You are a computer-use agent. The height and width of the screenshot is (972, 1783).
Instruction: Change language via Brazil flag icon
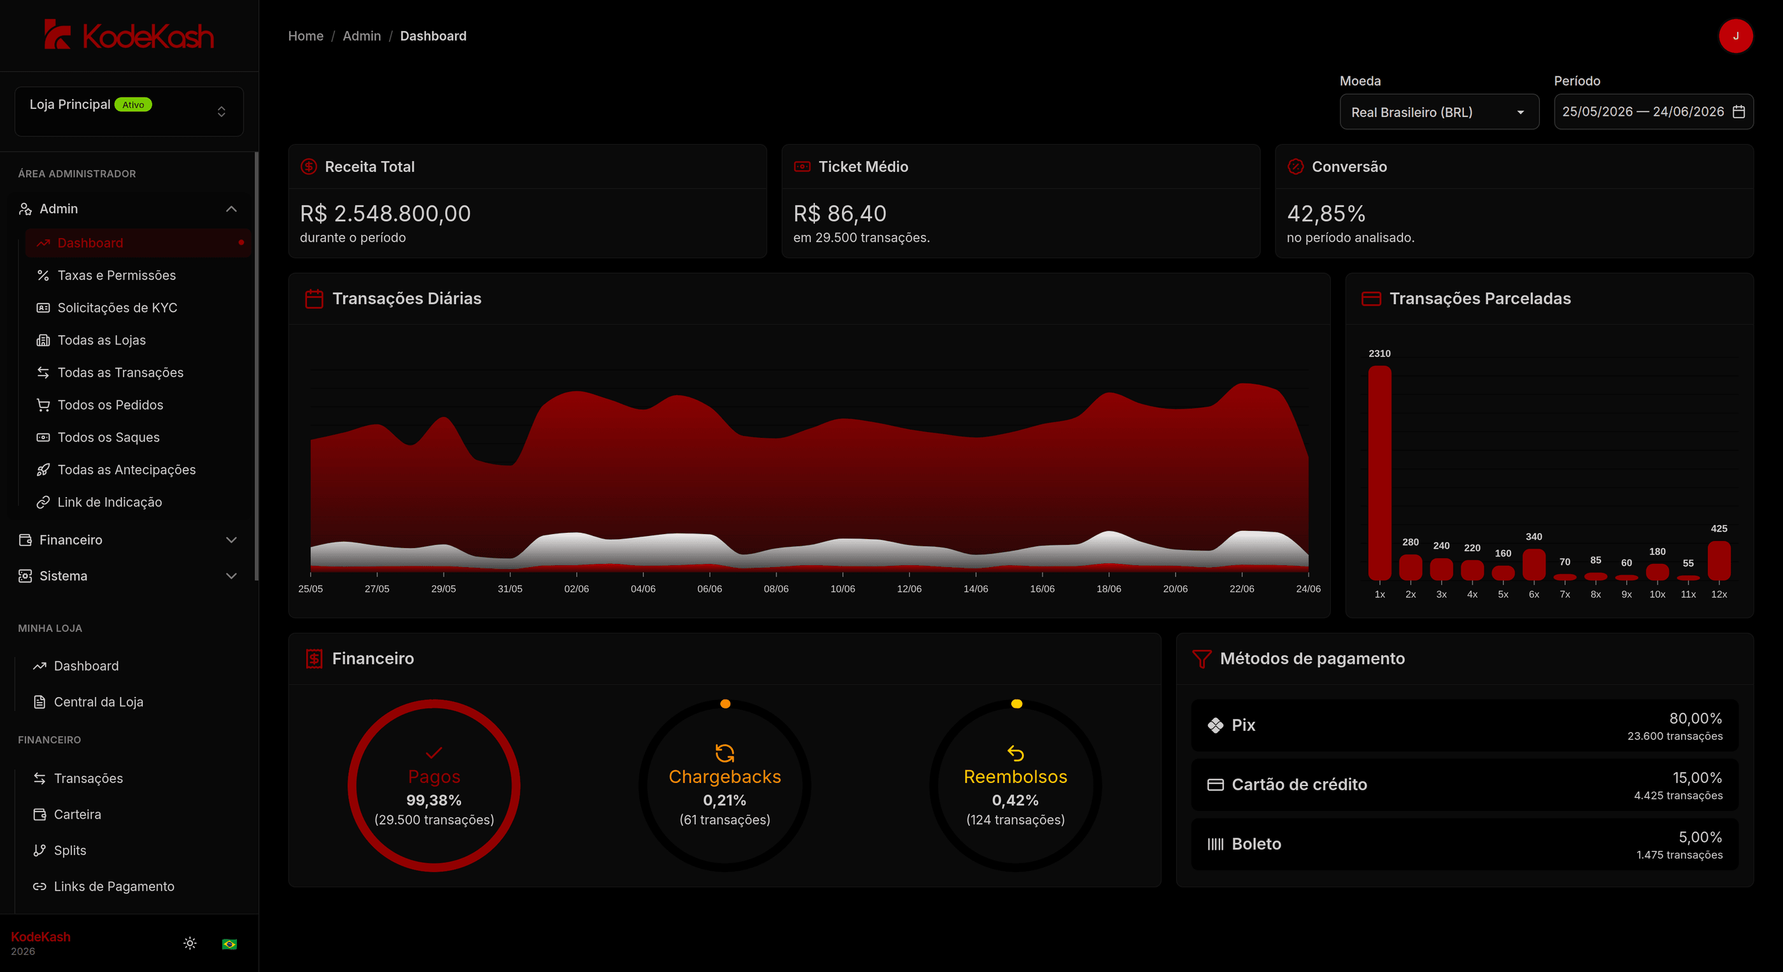pos(229,943)
